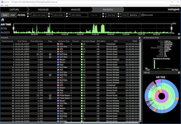Click the metageek logo
Image resolution: width=181 pixels, height=124 pixels.
[174, 10]
